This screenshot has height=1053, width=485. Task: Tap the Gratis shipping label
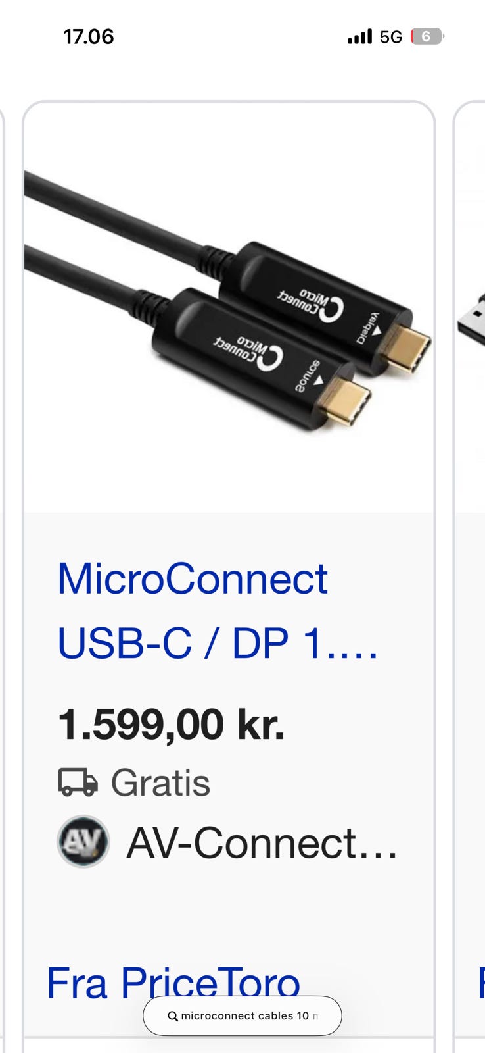tap(160, 783)
